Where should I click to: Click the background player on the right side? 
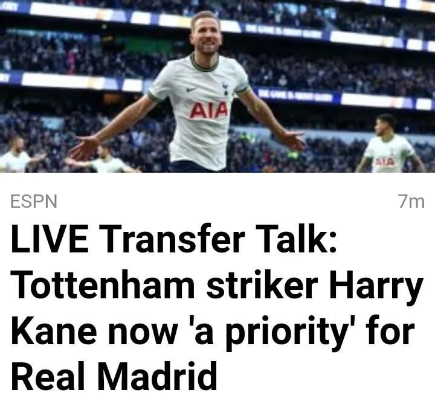click(391, 143)
